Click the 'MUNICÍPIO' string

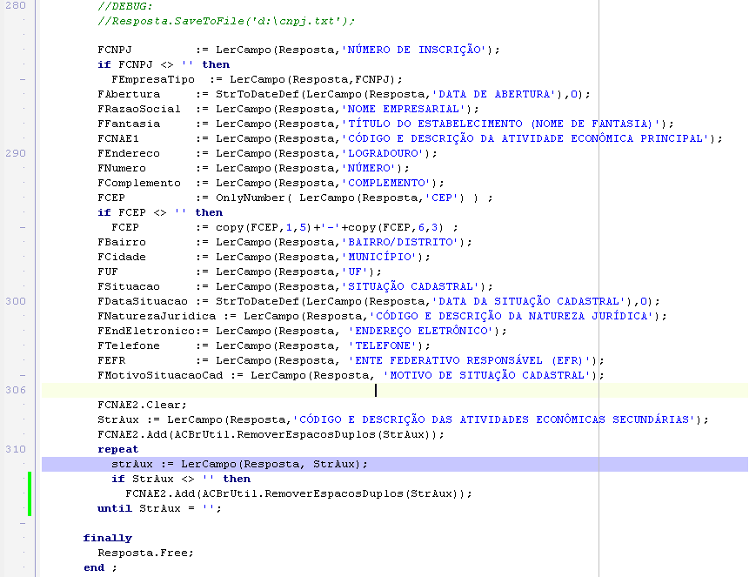click(x=378, y=258)
